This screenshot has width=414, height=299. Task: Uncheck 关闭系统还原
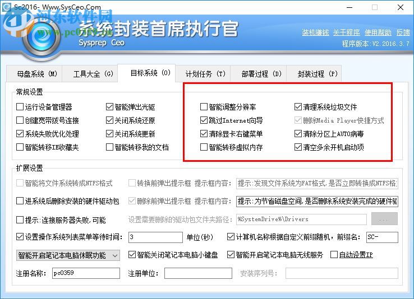click(109, 120)
